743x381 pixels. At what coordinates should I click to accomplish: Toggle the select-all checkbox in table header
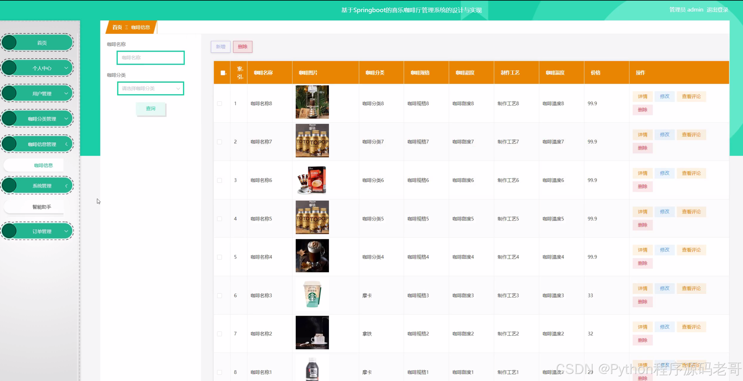tap(223, 73)
